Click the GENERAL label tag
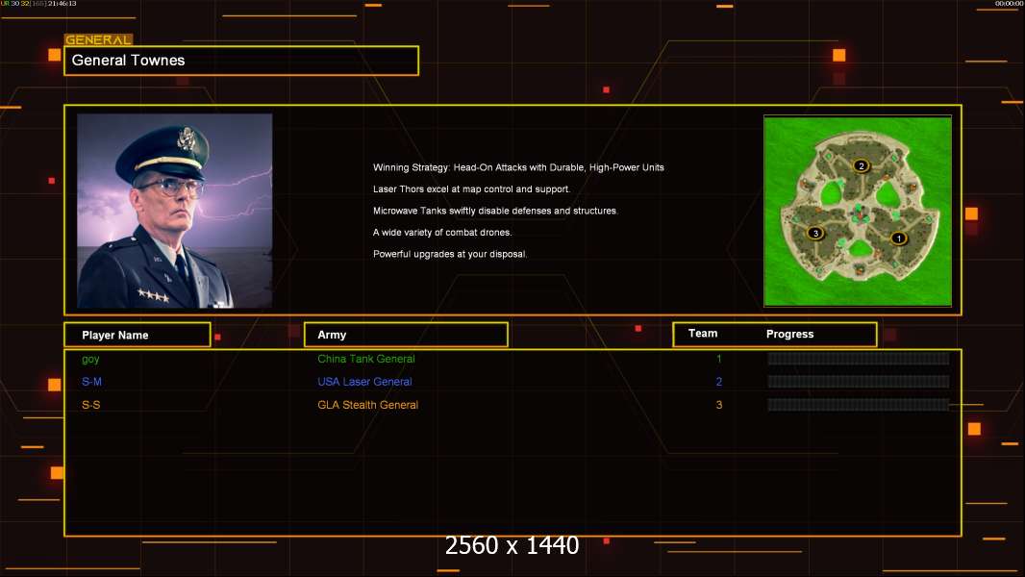 tap(98, 39)
